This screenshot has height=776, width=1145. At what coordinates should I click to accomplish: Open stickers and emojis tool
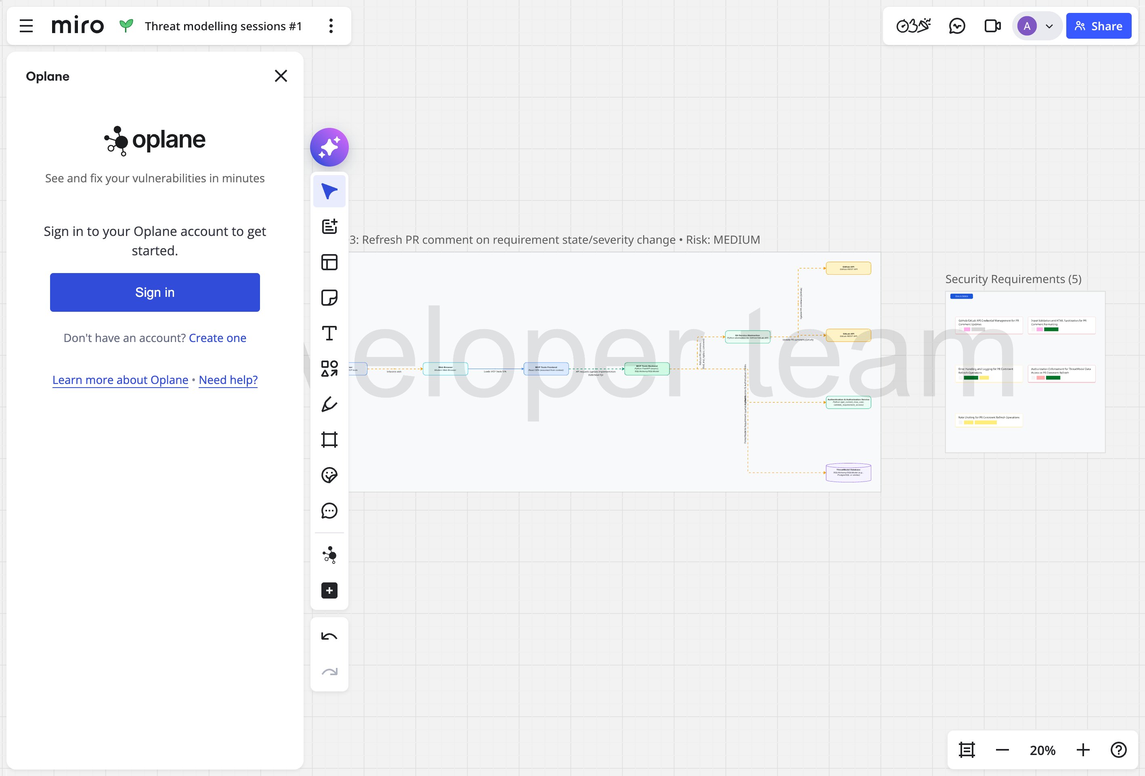329,475
